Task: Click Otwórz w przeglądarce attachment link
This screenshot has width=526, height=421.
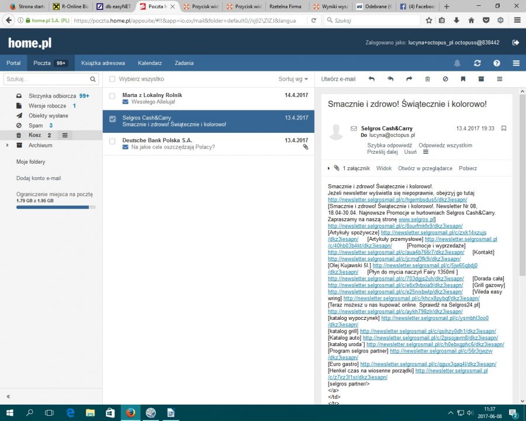Action: (x=425, y=168)
